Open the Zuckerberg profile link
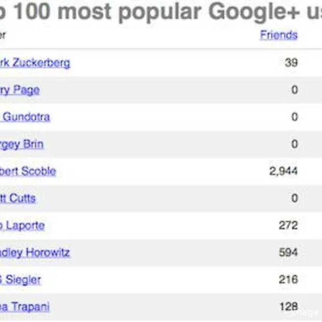The width and height of the screenshot is (322, 322). click(x=35, y=63)
